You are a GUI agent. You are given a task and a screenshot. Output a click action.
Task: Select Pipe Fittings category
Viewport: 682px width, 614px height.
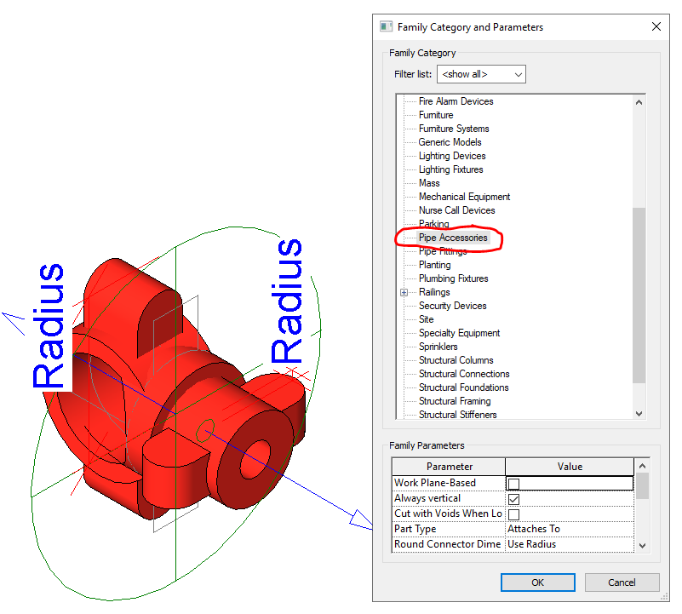tap(443, 251)
